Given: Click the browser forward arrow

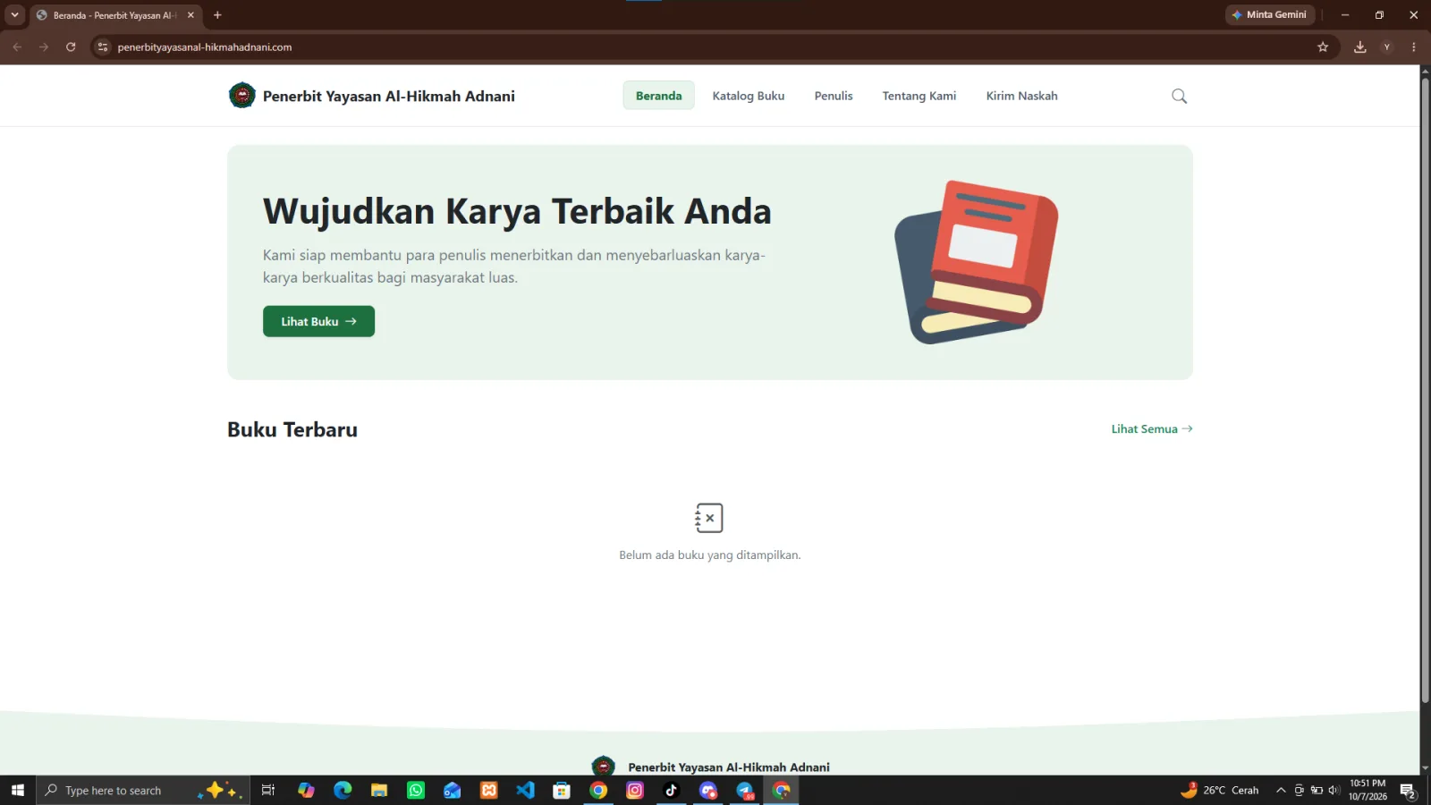Looking at the screenshot, I should [x=44, y=47].
